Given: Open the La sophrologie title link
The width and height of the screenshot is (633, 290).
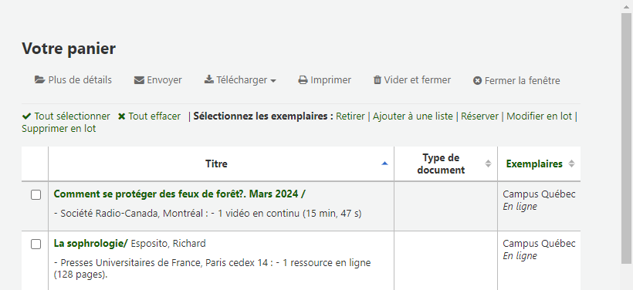Looking at the screenshot, I should coord(90,243).
